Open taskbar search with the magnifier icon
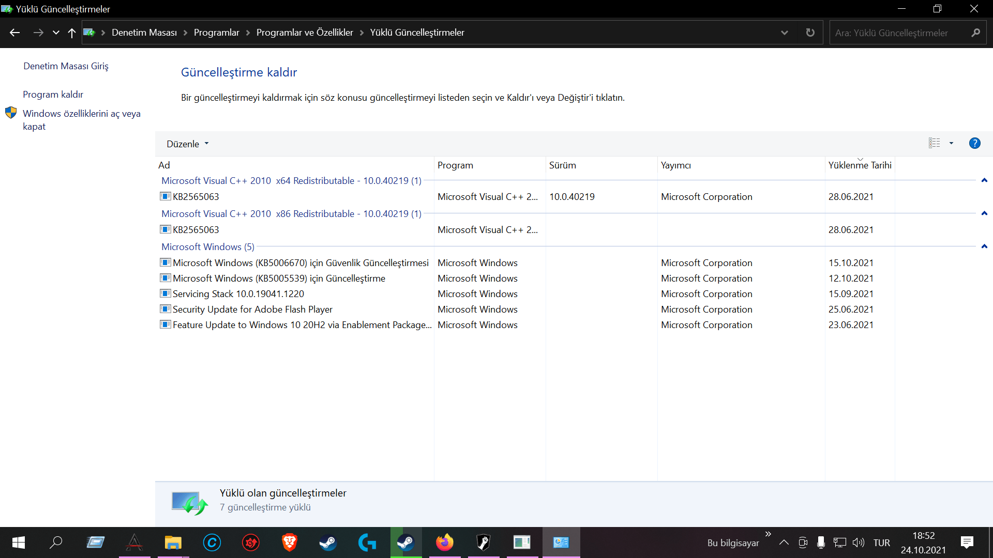 point(56,542)
